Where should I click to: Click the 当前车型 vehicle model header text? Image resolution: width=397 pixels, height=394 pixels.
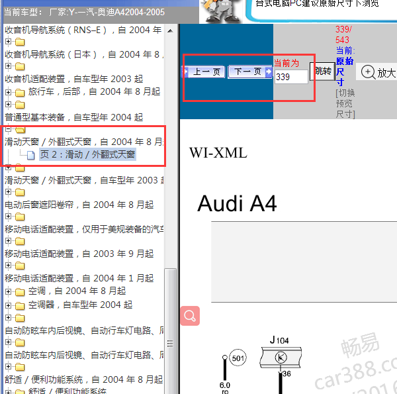[x=84, y=12]
